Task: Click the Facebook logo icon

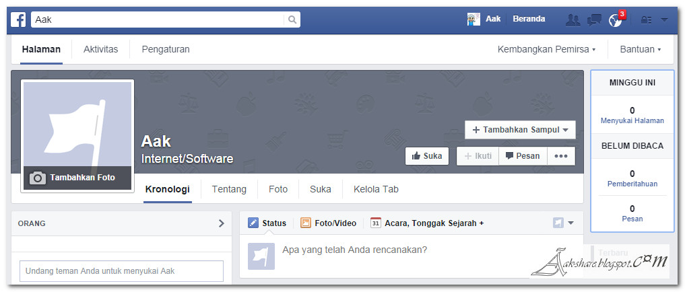Action: (x=18, y=20)
